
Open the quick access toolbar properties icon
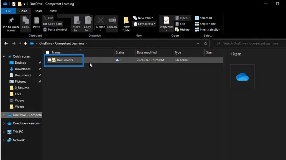[x=14, y=4]
